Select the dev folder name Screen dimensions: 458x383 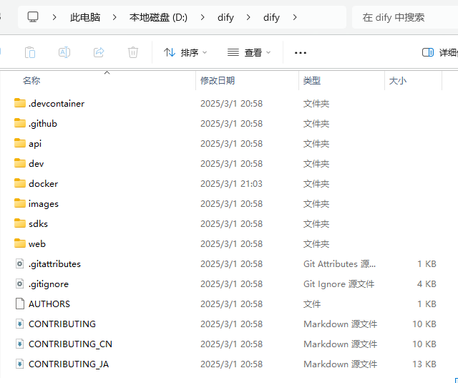[36, 164]
